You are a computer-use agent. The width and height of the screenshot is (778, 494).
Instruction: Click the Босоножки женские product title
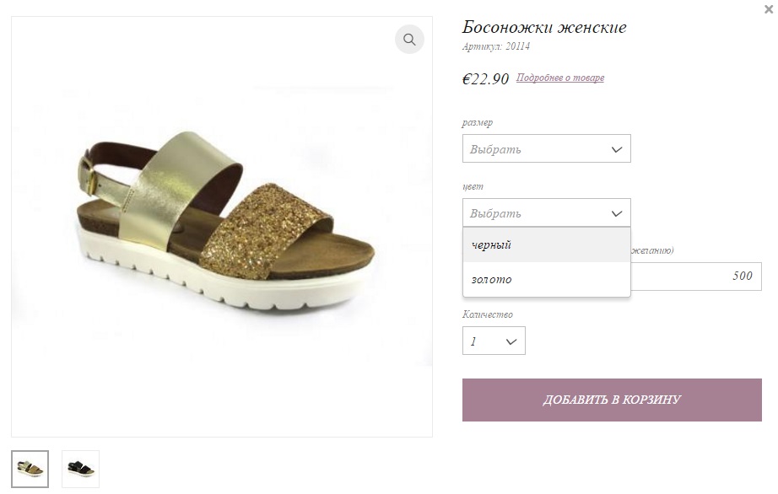(x=544, y=27)
